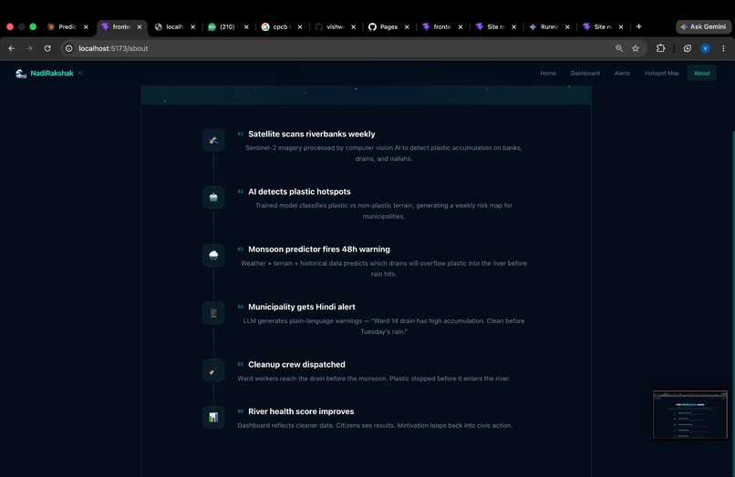Open the Hotspot Map nav link
735x477 pixels.
(x=661, y=74)
